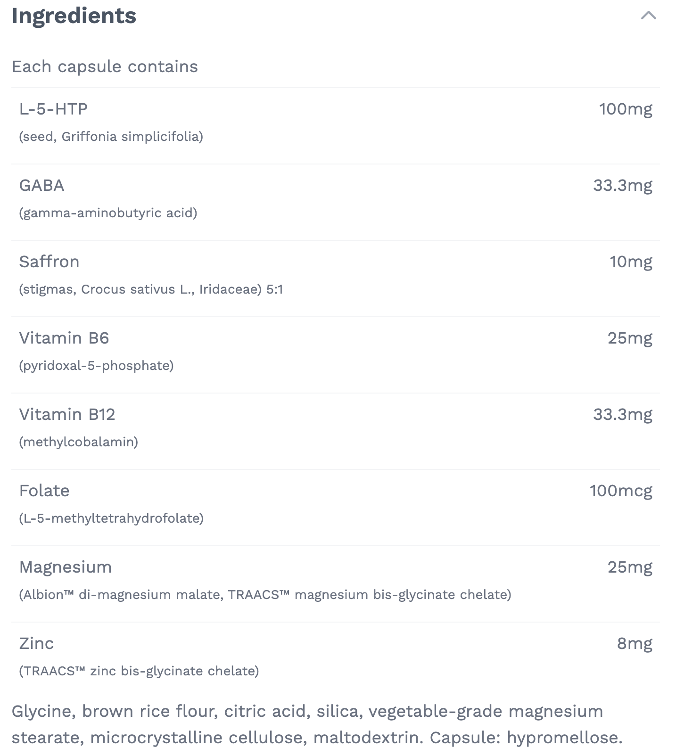The image size is (676, 755).
Task: Select the Zinc ingredient name
Action: coord(36,644)
